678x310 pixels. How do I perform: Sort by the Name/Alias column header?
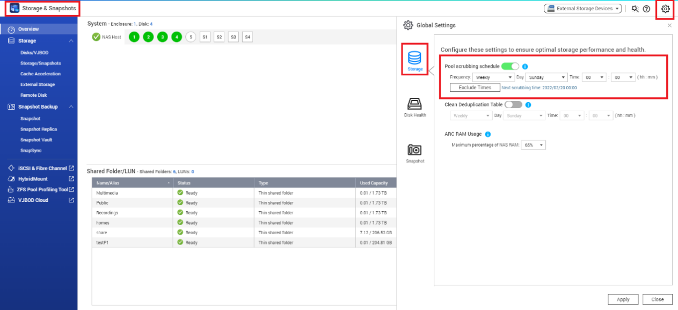click(132, 183)
